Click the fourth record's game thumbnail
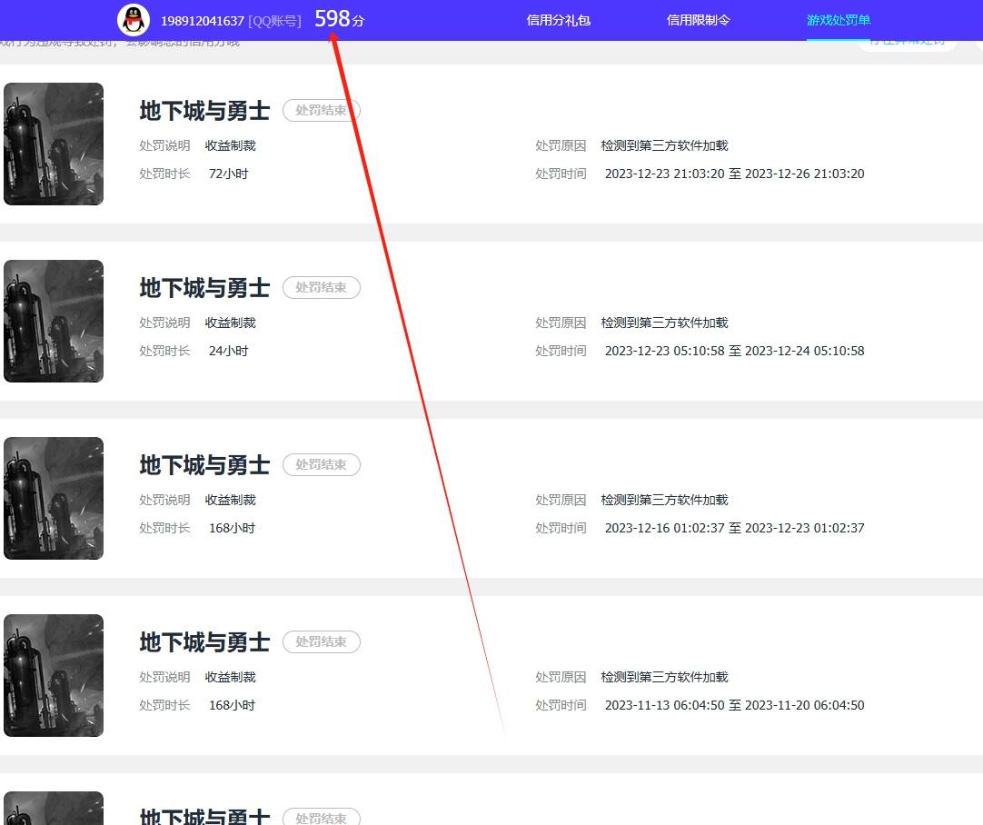The image size is (983, 825). click(54, 675)
